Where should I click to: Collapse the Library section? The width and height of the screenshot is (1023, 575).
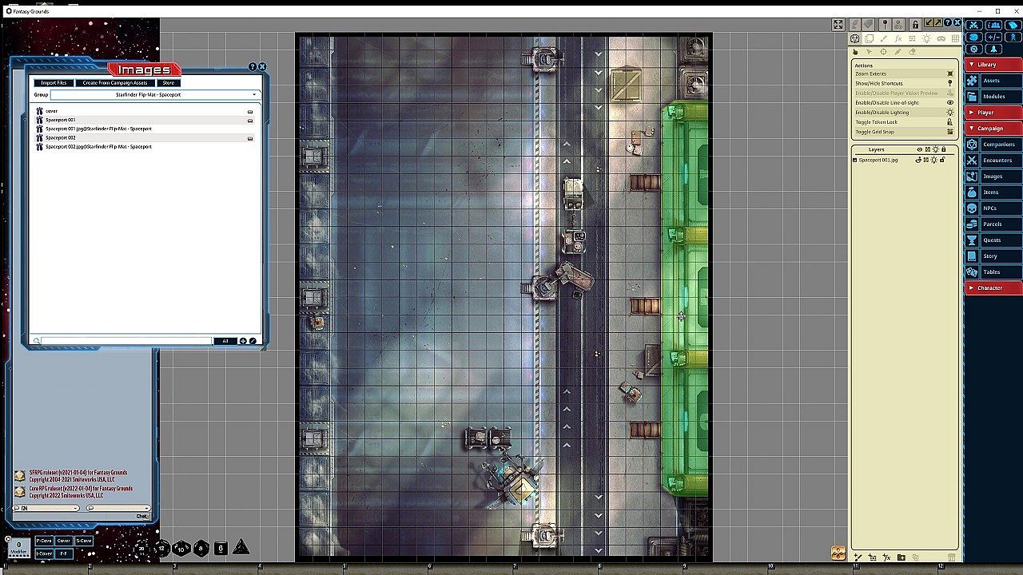point(993,65)
